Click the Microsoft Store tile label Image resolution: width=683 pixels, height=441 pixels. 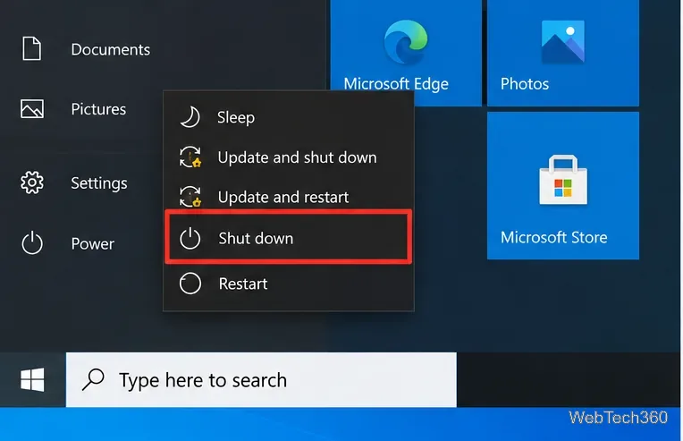pos(553,237)
